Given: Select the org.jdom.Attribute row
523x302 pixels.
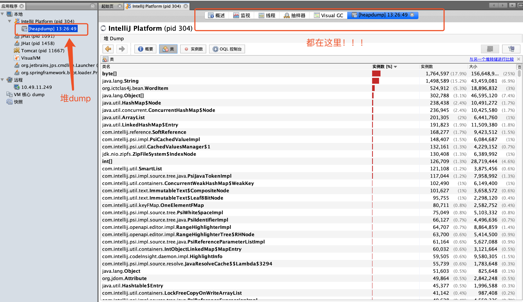Looking at the screenshot, I should click(309, 278).
